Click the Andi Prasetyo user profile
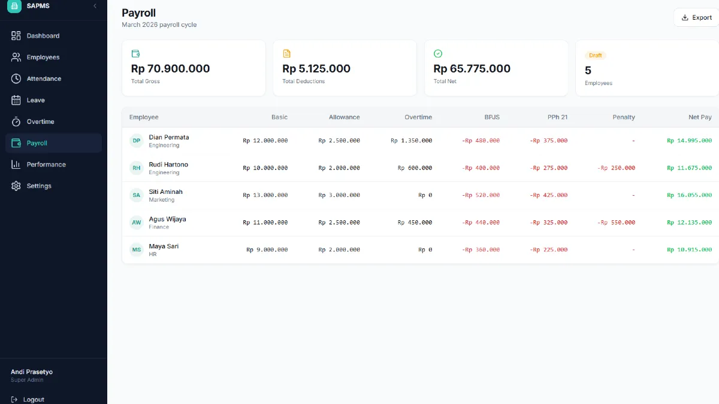Screen dimensions: 719x404 pyautogui.click(x=32, y=375)
